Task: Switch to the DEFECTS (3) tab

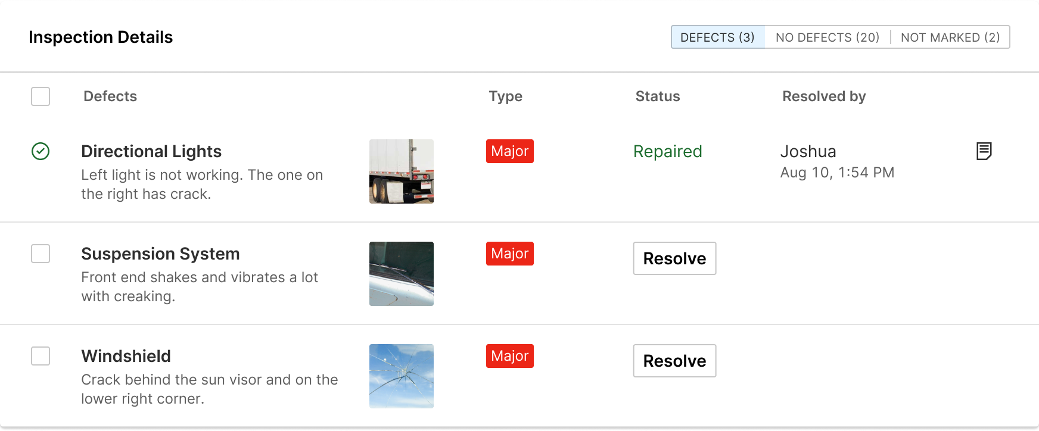Action: 718,37
